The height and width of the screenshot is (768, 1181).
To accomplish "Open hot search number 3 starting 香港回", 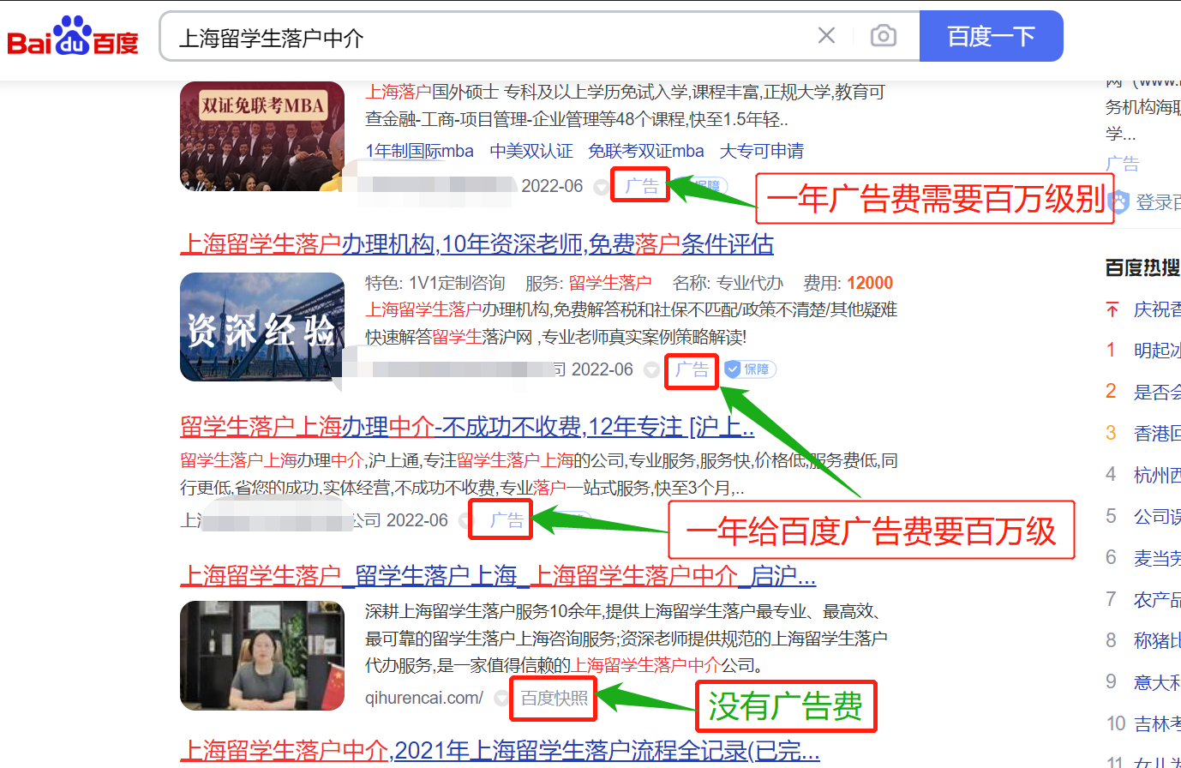I will click(x=1156, y=433).
